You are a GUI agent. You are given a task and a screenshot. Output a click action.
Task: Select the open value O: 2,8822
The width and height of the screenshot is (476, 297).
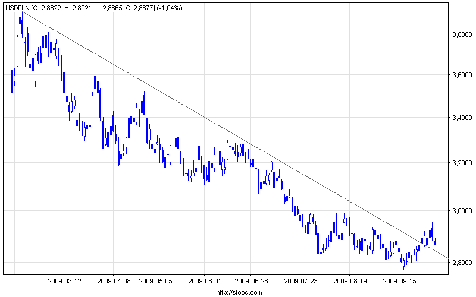(x=46, y=8)
